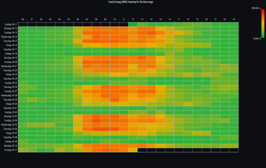Select the '0 kWh' legend label
The image size is (266, 168).
(x=256, y=39)
